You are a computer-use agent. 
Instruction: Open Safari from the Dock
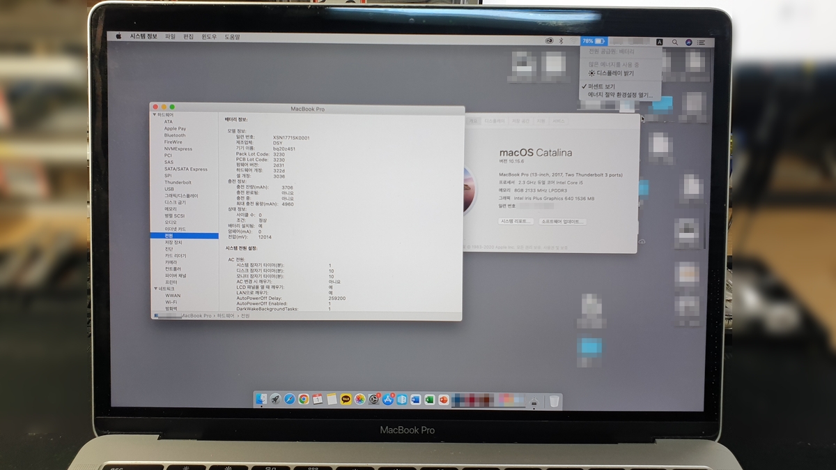coord(290,400)
